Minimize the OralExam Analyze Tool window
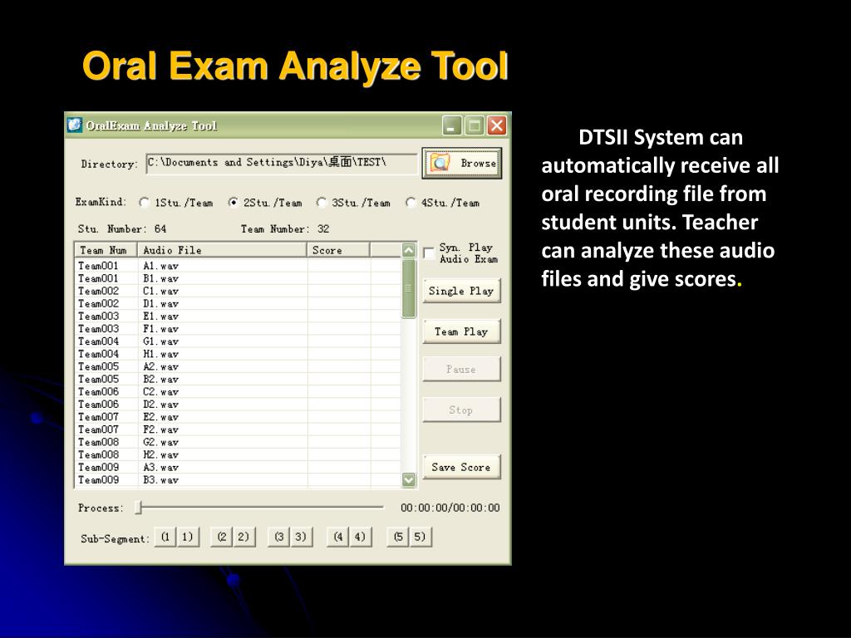Image resolution: width=851 pixels, height=638 pixels. click(451, 126)
